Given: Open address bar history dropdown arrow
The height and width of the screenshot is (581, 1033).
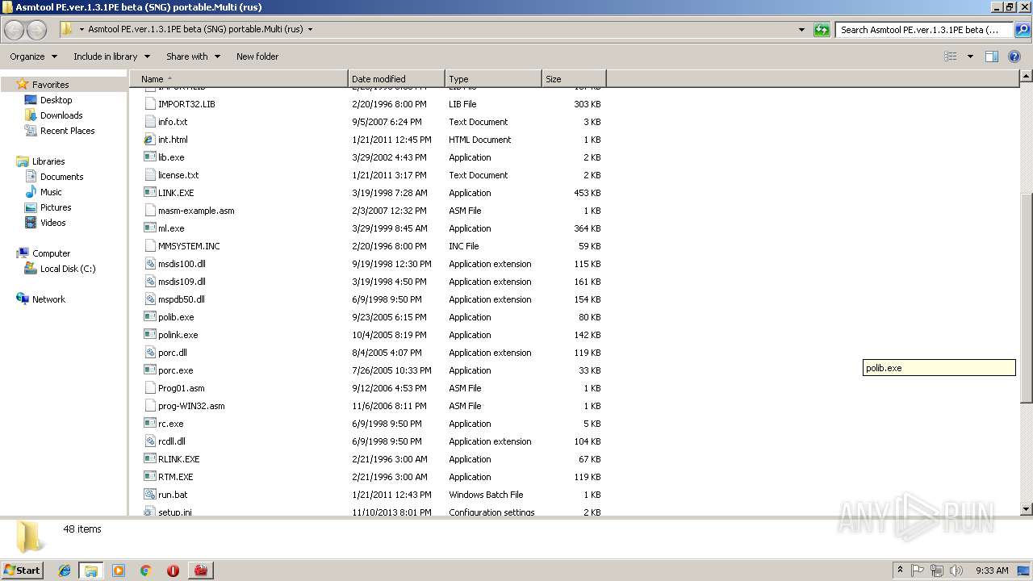Looking at the screenshot, I should [x=801, y=30].
